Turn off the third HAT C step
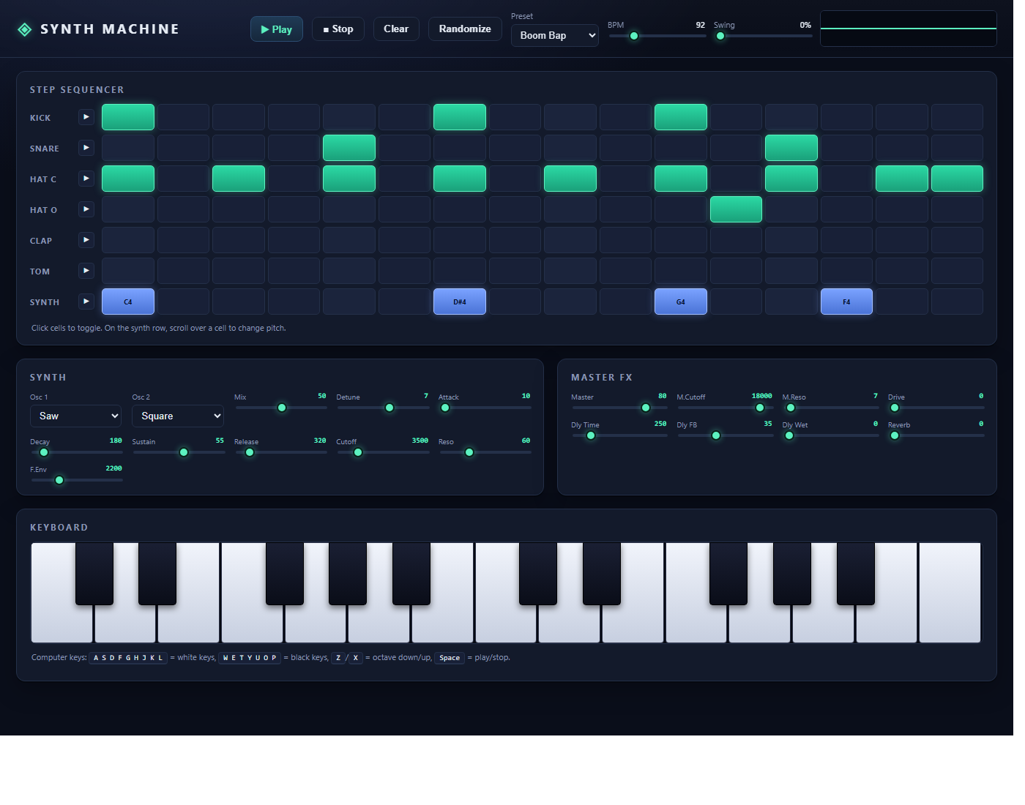The image size is (1025, 805). click(239, 179)
